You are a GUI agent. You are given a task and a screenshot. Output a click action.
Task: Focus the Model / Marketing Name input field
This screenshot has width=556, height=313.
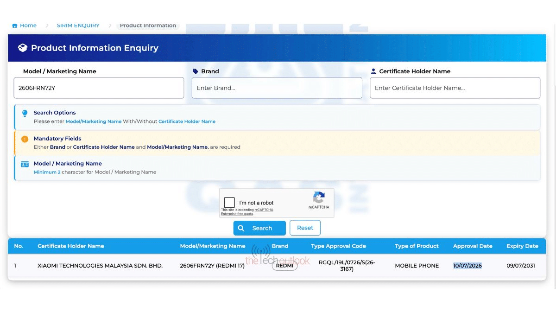(99, 88)
